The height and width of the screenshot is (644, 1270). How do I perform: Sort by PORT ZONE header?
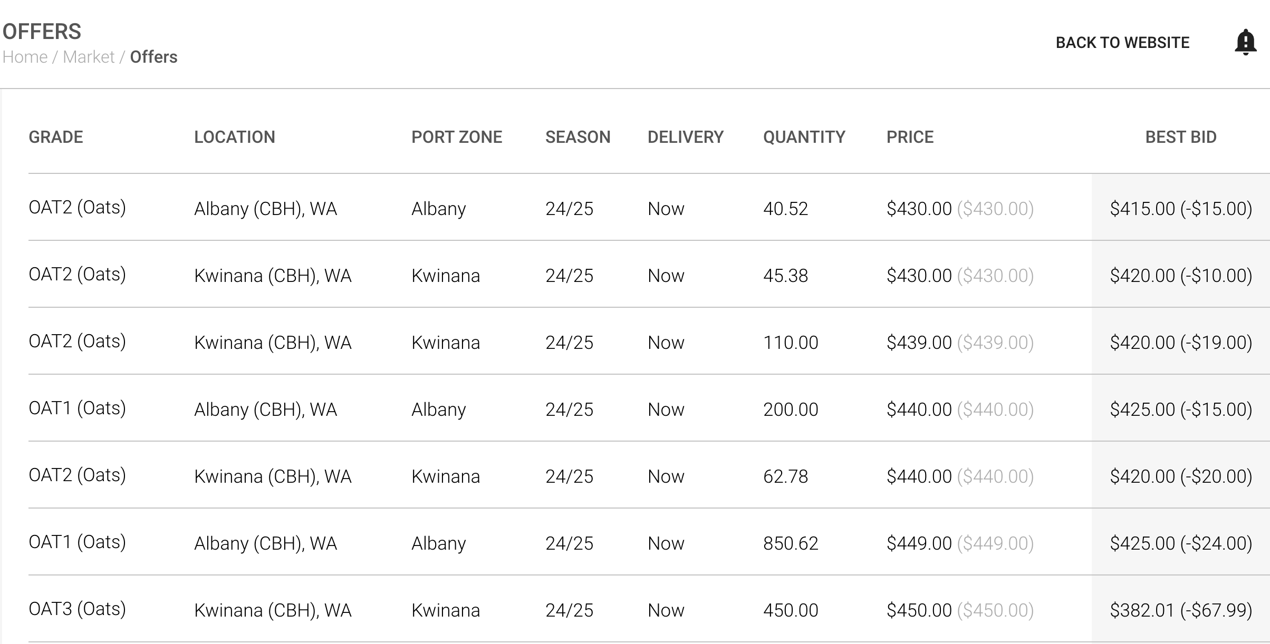click(x=457, y=137)
